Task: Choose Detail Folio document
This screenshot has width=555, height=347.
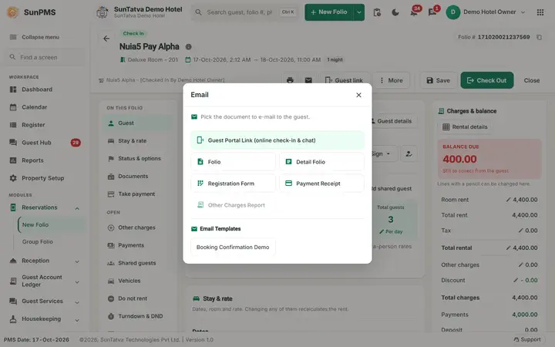Action: click(321, 162)
